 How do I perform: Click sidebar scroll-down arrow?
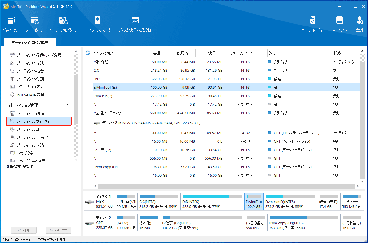pyautogui.click(x=76, y=160)
